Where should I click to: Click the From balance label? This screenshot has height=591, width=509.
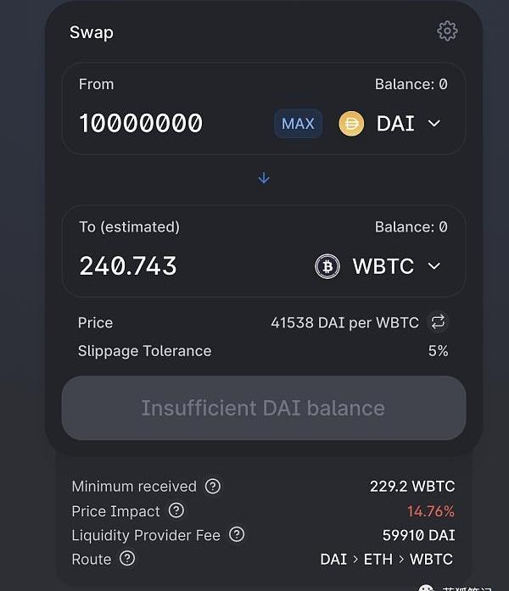411,84
